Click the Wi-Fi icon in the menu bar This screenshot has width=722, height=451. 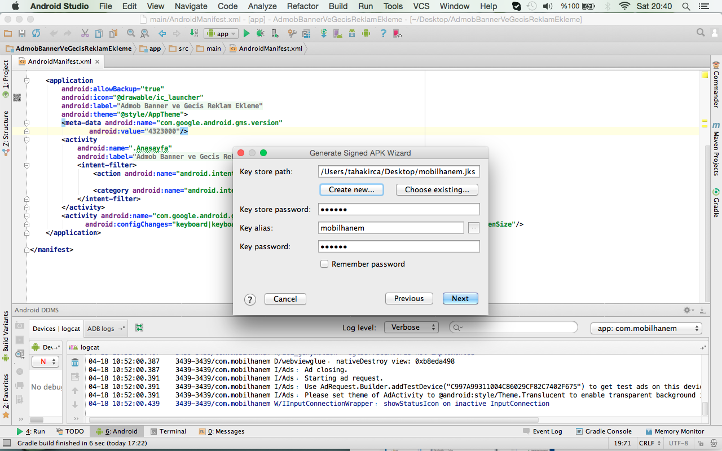624,6
